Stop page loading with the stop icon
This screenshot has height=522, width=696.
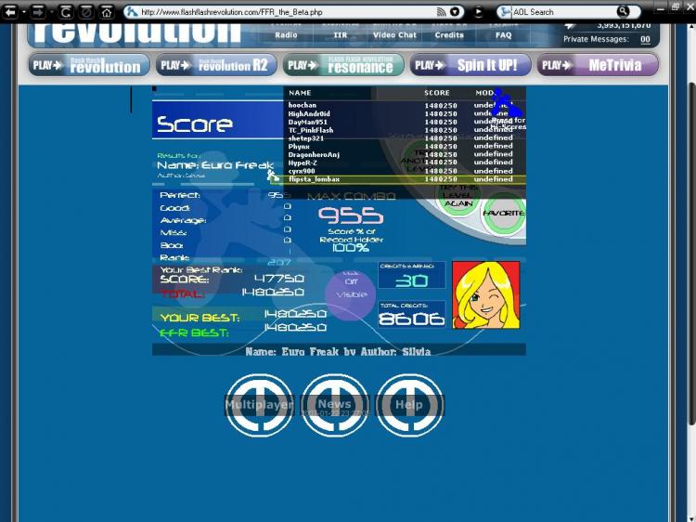click(86, 12)
